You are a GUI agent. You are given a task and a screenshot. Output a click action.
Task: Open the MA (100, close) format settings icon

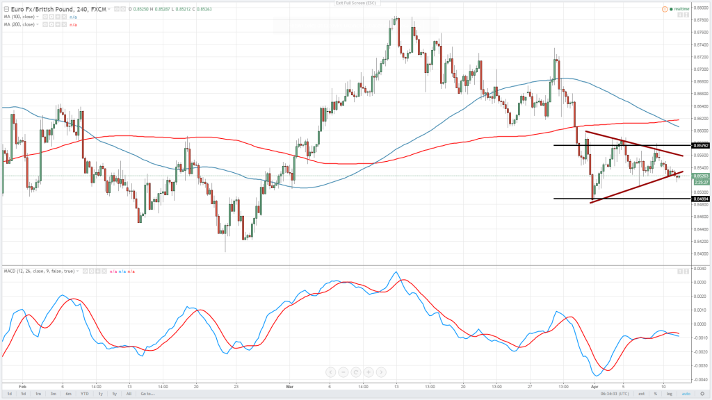click(x=51, y=17)
